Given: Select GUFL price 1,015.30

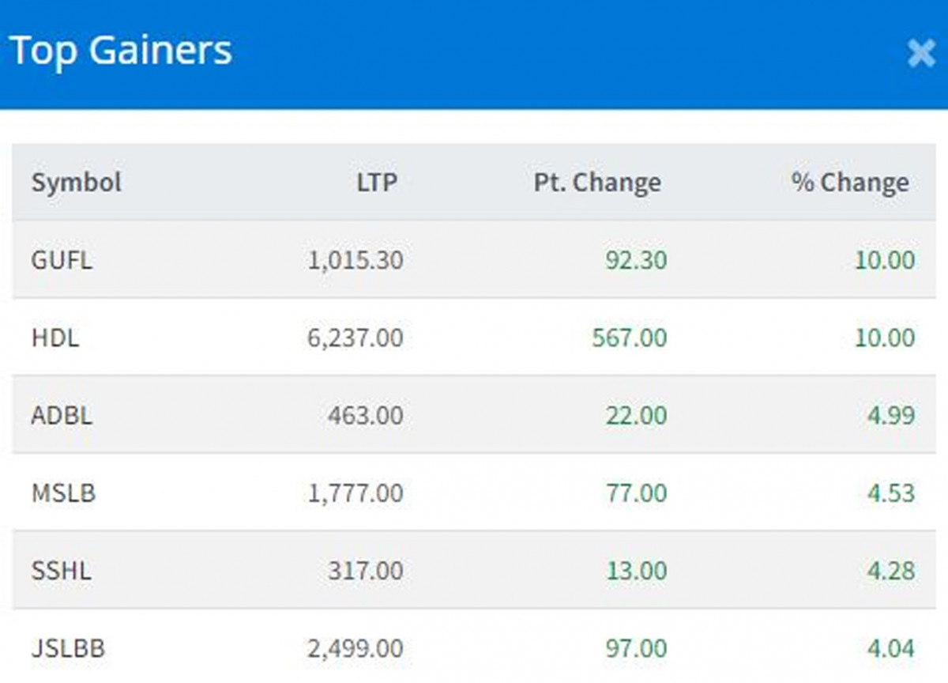Looking at the screenshot, I should [x=355, y=260].
